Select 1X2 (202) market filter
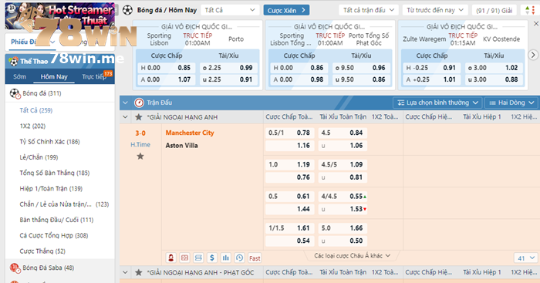 coord(32,126)
